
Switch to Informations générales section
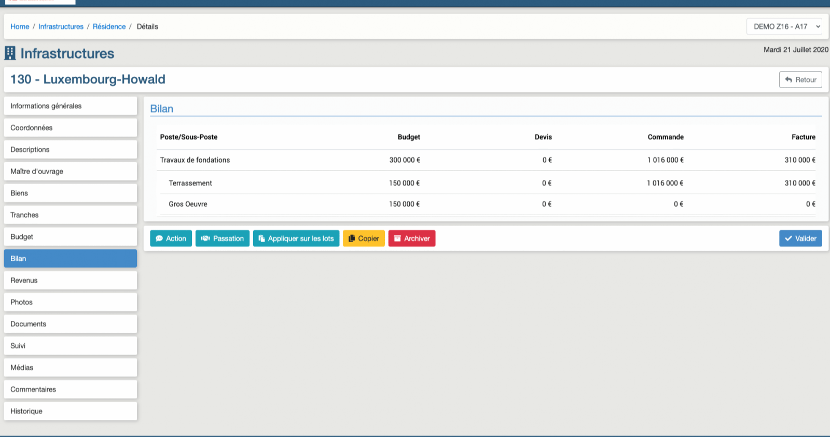pos(71,106)
